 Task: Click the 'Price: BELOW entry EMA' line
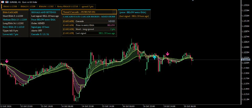point(43,20)
